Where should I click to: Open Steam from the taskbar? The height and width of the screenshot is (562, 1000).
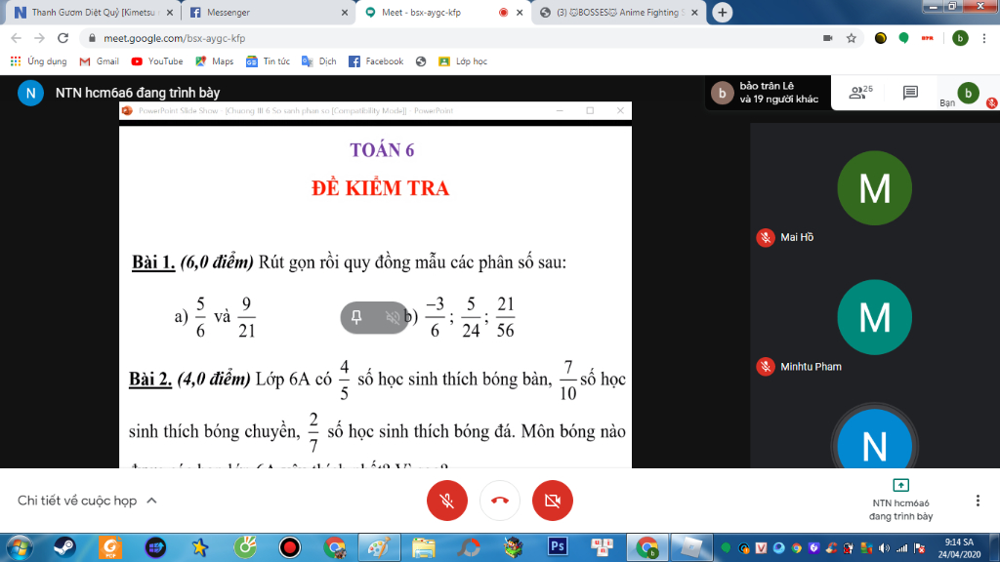point(63,547)
